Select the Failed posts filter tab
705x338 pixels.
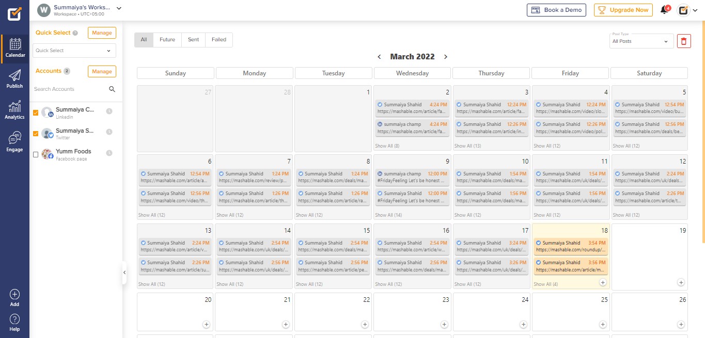pyautogui.click(x=219, y=40)
